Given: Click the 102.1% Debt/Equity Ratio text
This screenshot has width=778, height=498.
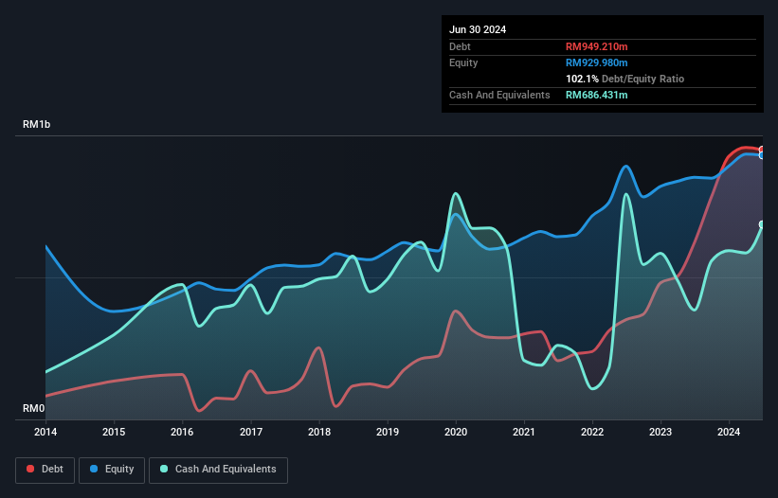Looking at the screenshot, I should pyautogui.click(x=624, y=79).
